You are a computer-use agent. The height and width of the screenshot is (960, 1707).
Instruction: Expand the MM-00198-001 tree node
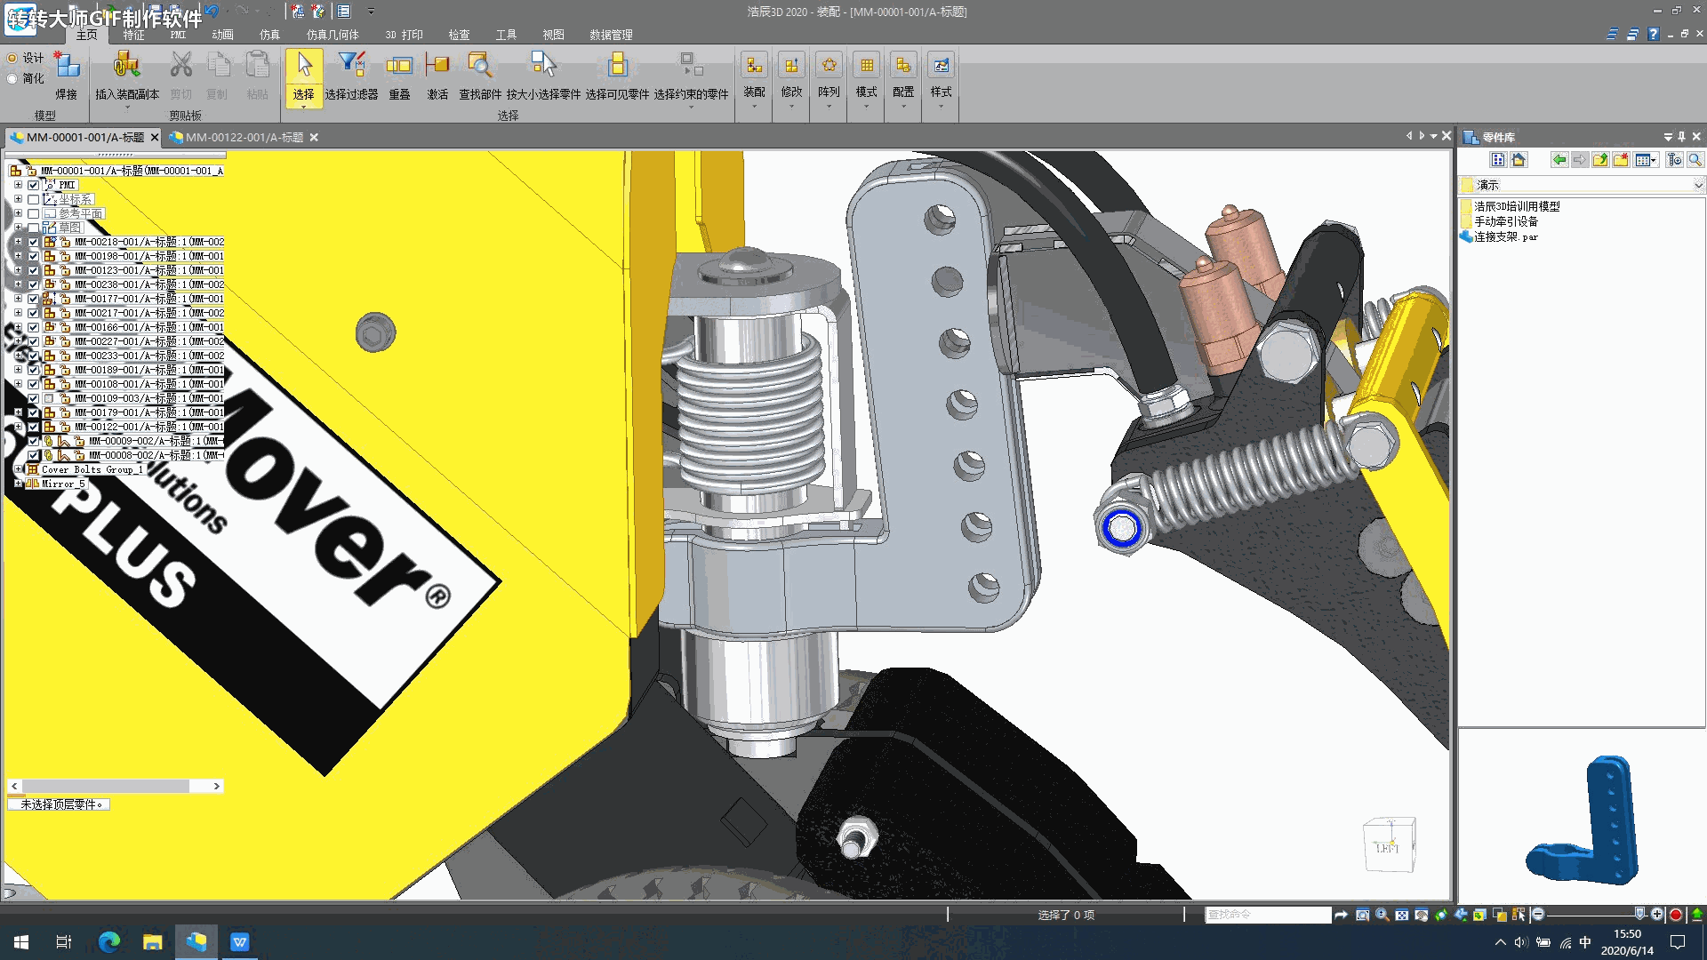click(18, 256)
